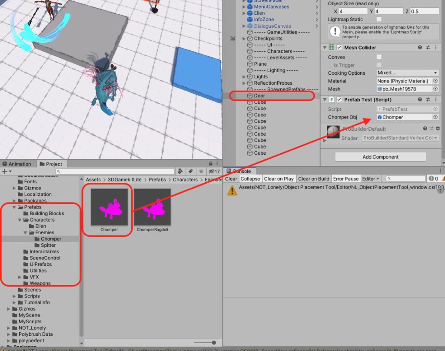Enable the Lightmap Static checkbox
445x351 pixels.
click(379, 20)
